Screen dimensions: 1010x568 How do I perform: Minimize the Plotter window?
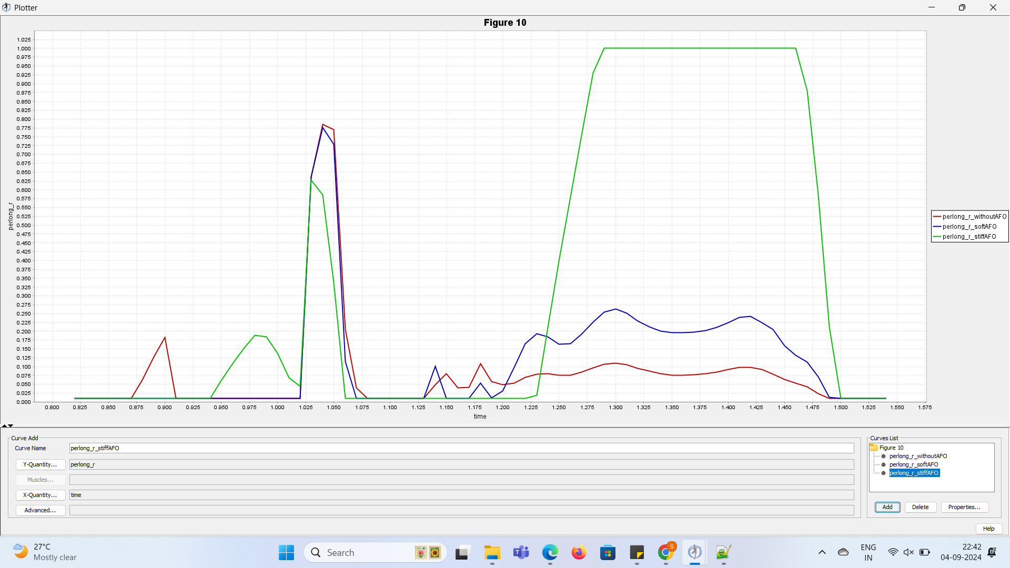coord(932,7)
